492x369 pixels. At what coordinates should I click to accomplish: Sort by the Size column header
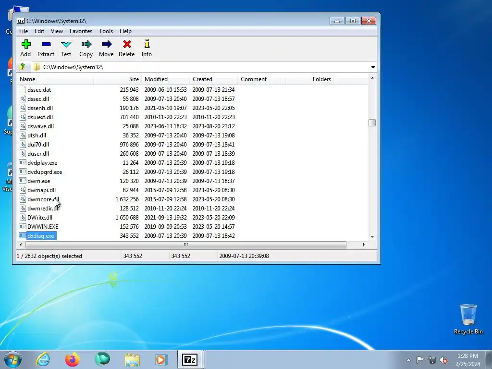(x=117, y=79)
